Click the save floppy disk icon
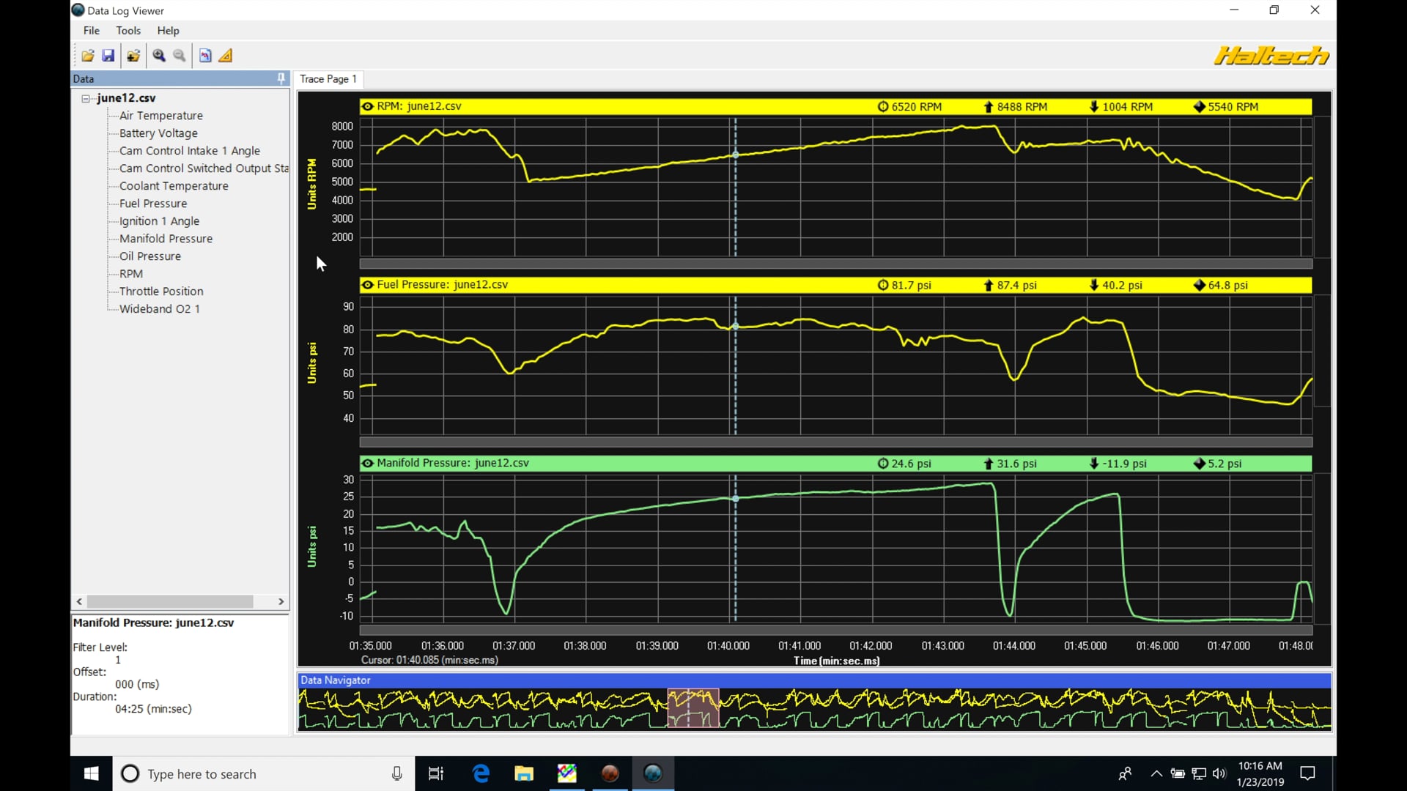The width and height of the screenshot is (1407, 791). (x=108, y=56)
